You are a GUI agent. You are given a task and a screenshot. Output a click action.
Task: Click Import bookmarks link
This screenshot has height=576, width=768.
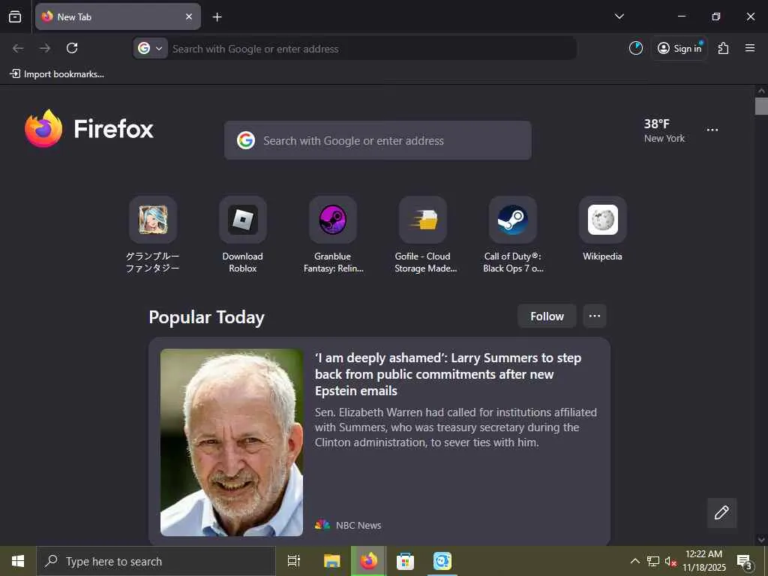click(x=57, y=74)
